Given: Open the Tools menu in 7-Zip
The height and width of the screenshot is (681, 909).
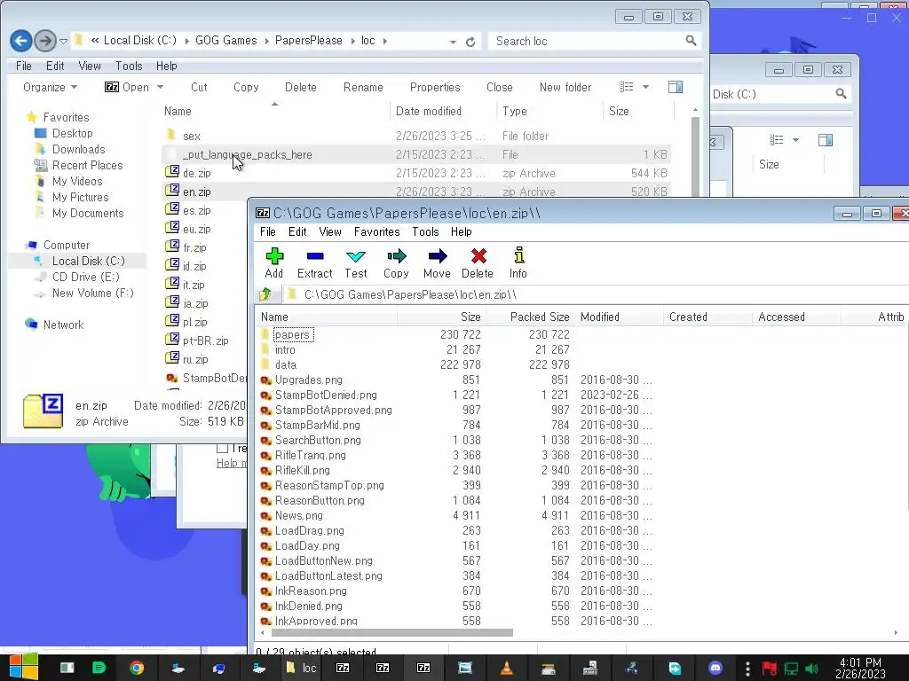Looking at the screenshot, I should point(425,231).
